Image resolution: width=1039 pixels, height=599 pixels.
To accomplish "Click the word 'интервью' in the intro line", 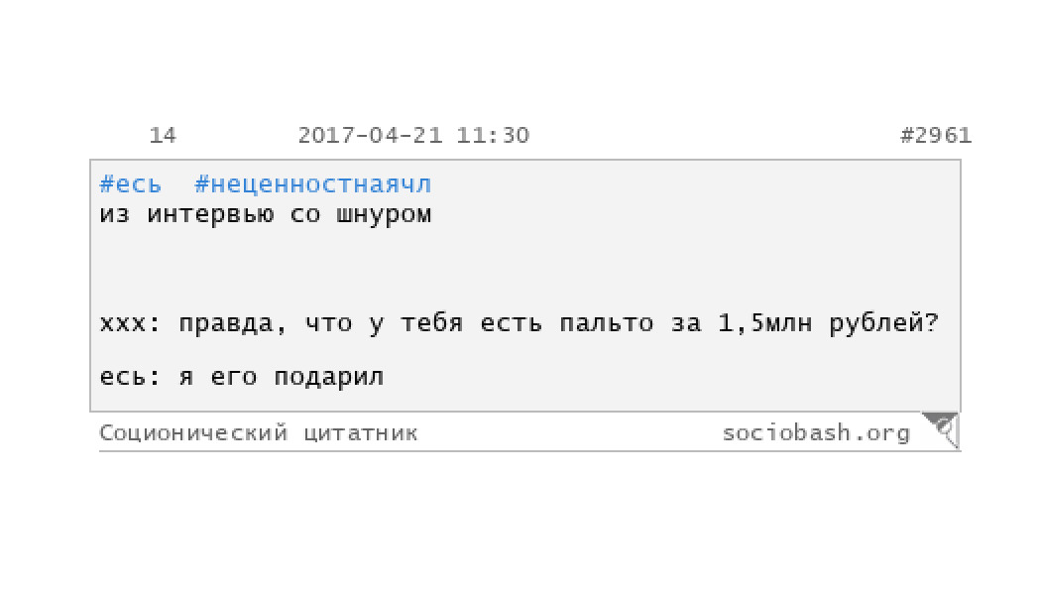I will point(210,214).
